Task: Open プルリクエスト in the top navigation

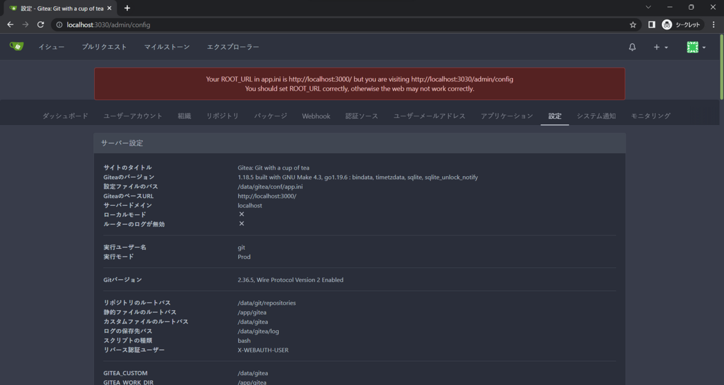Action: (104, 47)
